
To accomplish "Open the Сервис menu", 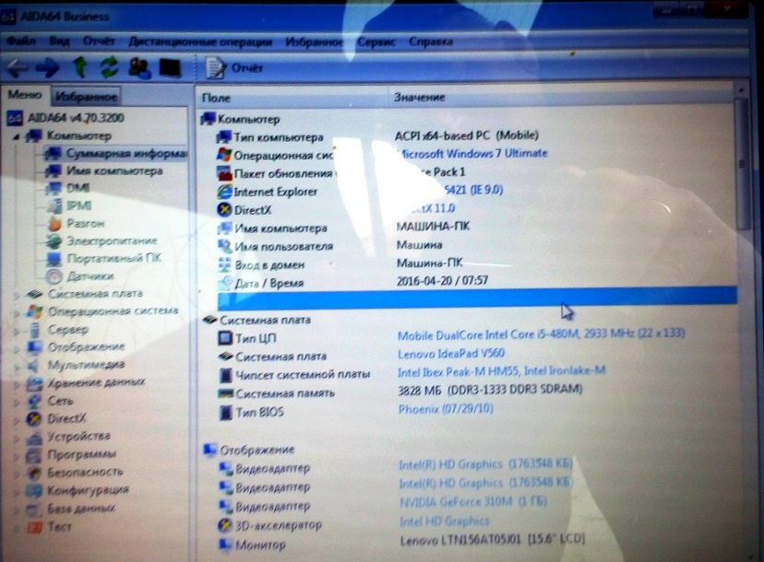I will (376, 42).
